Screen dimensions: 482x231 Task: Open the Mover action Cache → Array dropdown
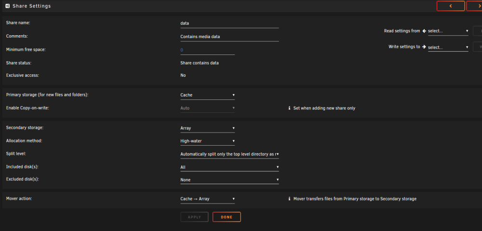tap(207, 199)
